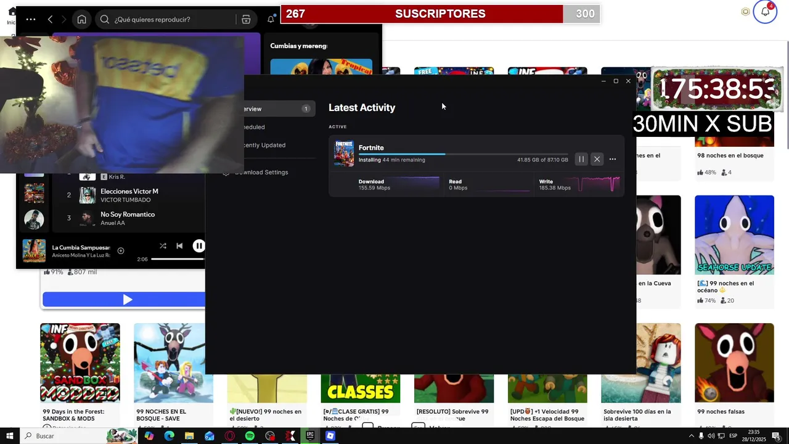
Task: Add La Cumbia Sampuesana to liked songs
Action: point(121,250)
